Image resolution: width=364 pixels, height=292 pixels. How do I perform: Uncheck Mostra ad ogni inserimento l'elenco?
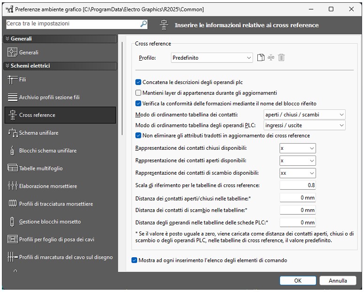[134, 260]
